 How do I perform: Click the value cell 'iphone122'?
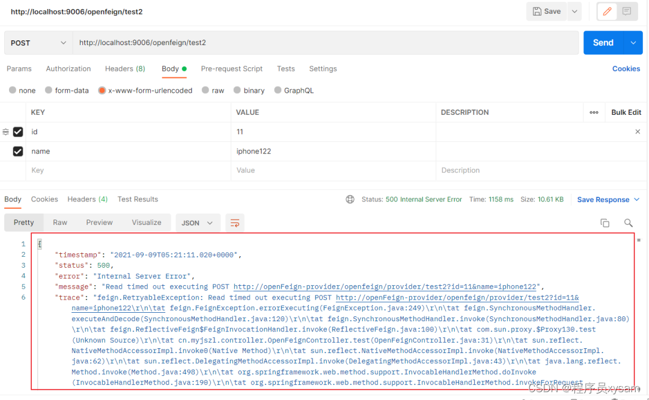(333, 152)
